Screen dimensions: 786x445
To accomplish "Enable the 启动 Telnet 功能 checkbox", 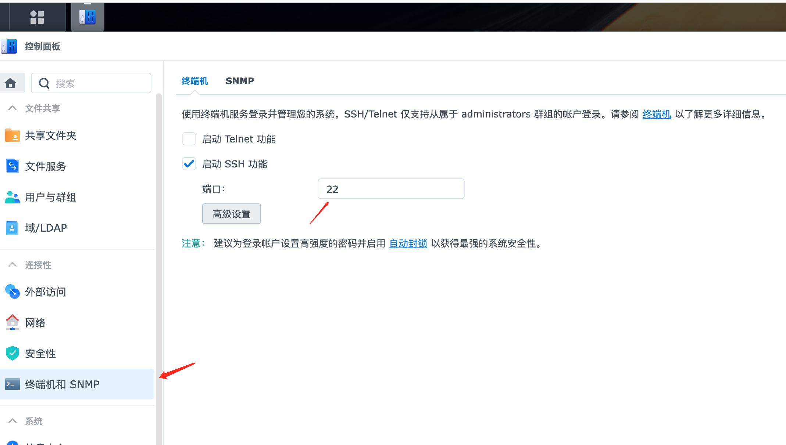I will click(x=189, y=139).
